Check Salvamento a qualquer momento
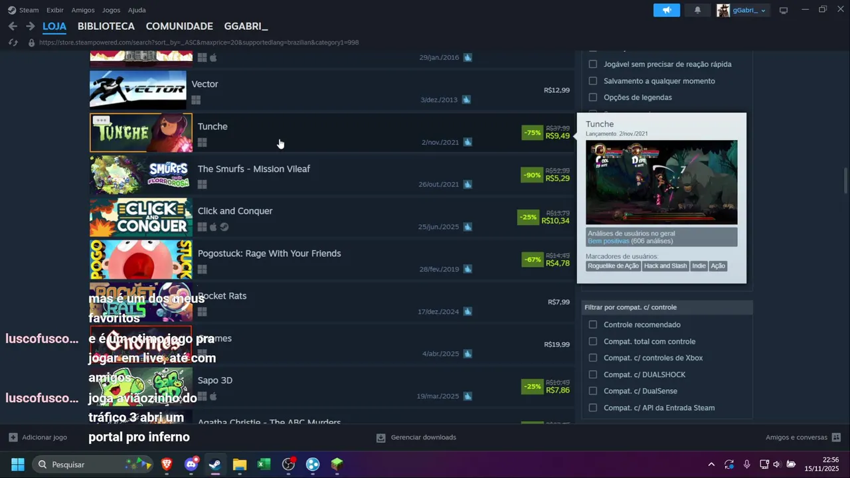The width and height of the screenshot is (850, 478). pyautogui.click(x=593, y=81)
